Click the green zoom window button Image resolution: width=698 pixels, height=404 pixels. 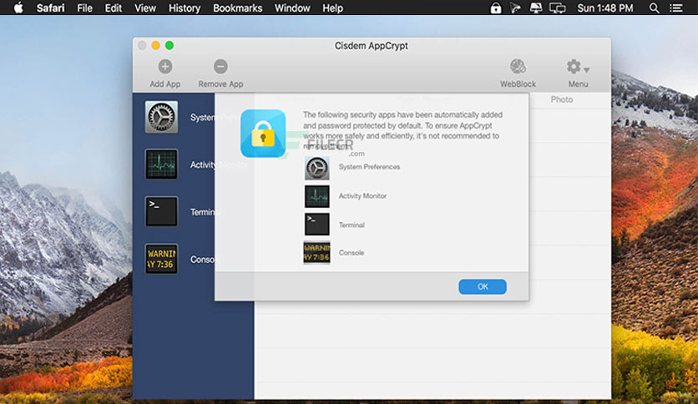pos(169,45)
